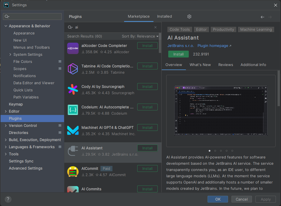The height and width of the screenshot is (206, 281).
Task: Install aiXcoder Code Completer
Action: pyautogui.click(x=147, y=46)
